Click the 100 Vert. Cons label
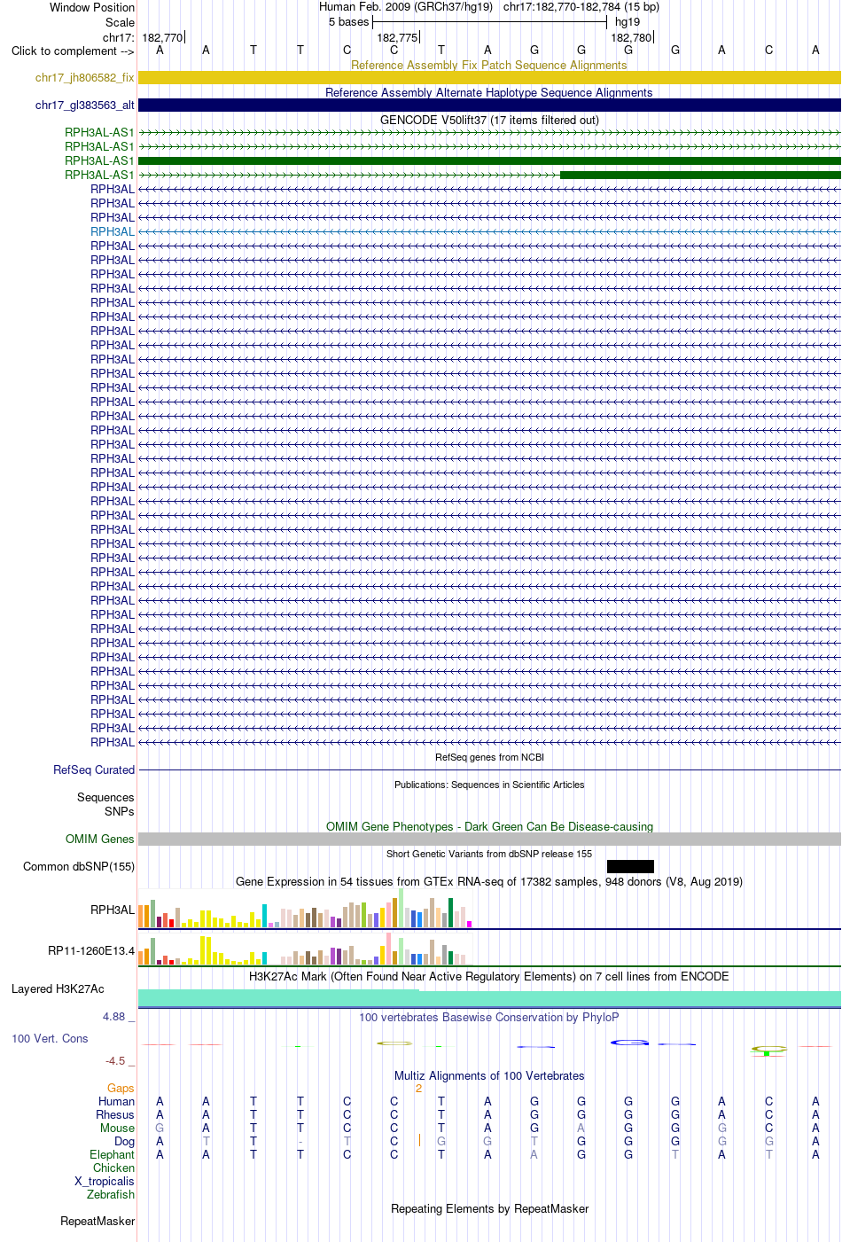 (x=50, y=1038)
